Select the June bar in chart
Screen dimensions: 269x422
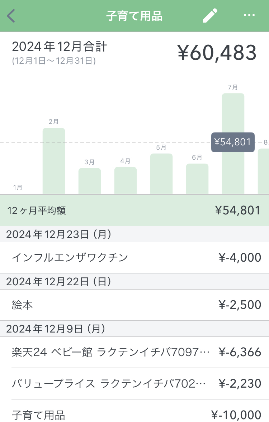tap(197, 179)
